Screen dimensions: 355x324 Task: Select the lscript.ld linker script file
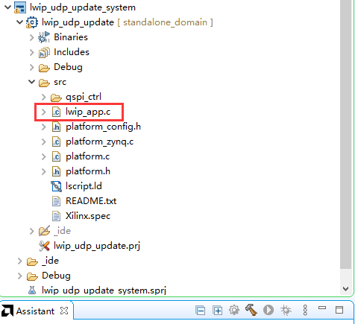click(84, 186)
